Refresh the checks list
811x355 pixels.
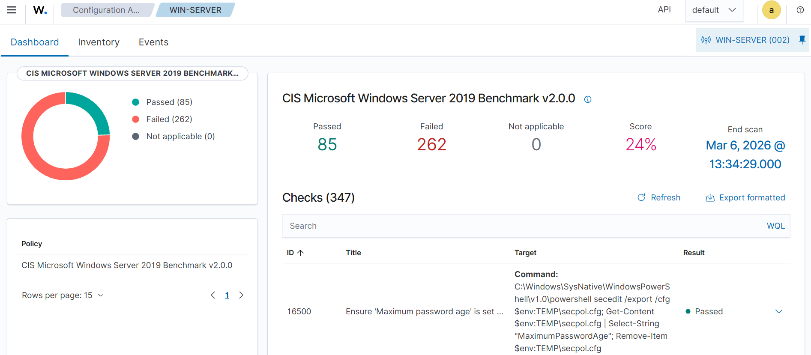pyautogui.click(x=659, y=197)
